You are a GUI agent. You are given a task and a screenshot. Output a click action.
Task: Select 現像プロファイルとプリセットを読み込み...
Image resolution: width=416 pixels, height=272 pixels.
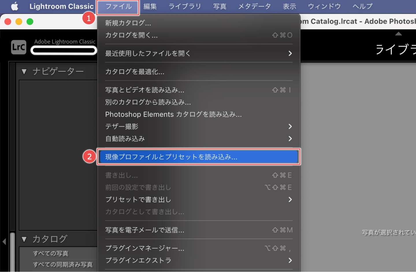(199, 157)
